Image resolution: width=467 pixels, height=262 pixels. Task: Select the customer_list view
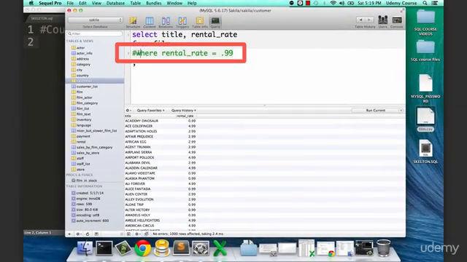point(87,87)
